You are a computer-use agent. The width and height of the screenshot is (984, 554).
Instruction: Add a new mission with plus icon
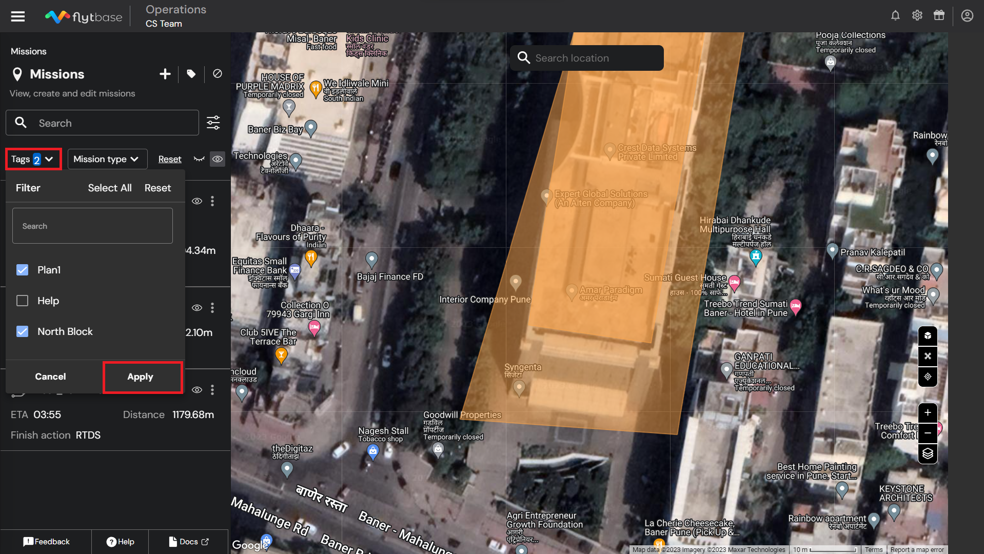tap(165, 74)
